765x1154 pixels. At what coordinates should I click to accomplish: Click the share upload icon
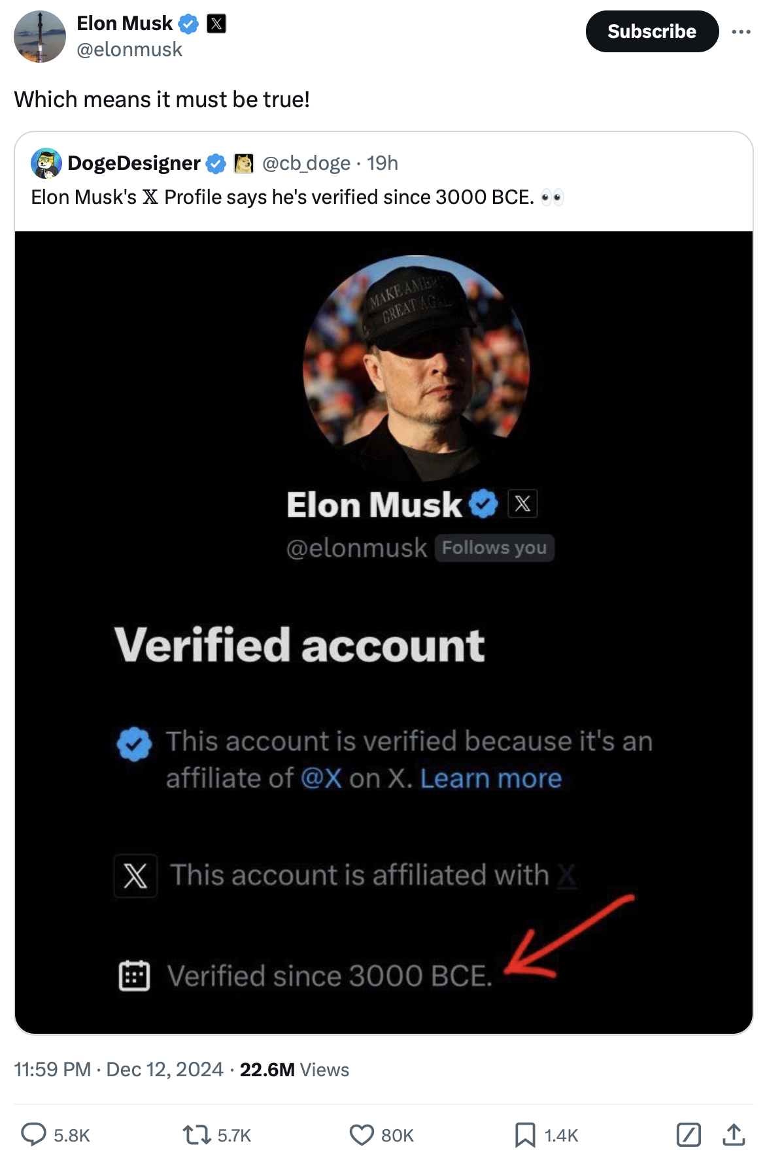click(x=734, y=1134)
